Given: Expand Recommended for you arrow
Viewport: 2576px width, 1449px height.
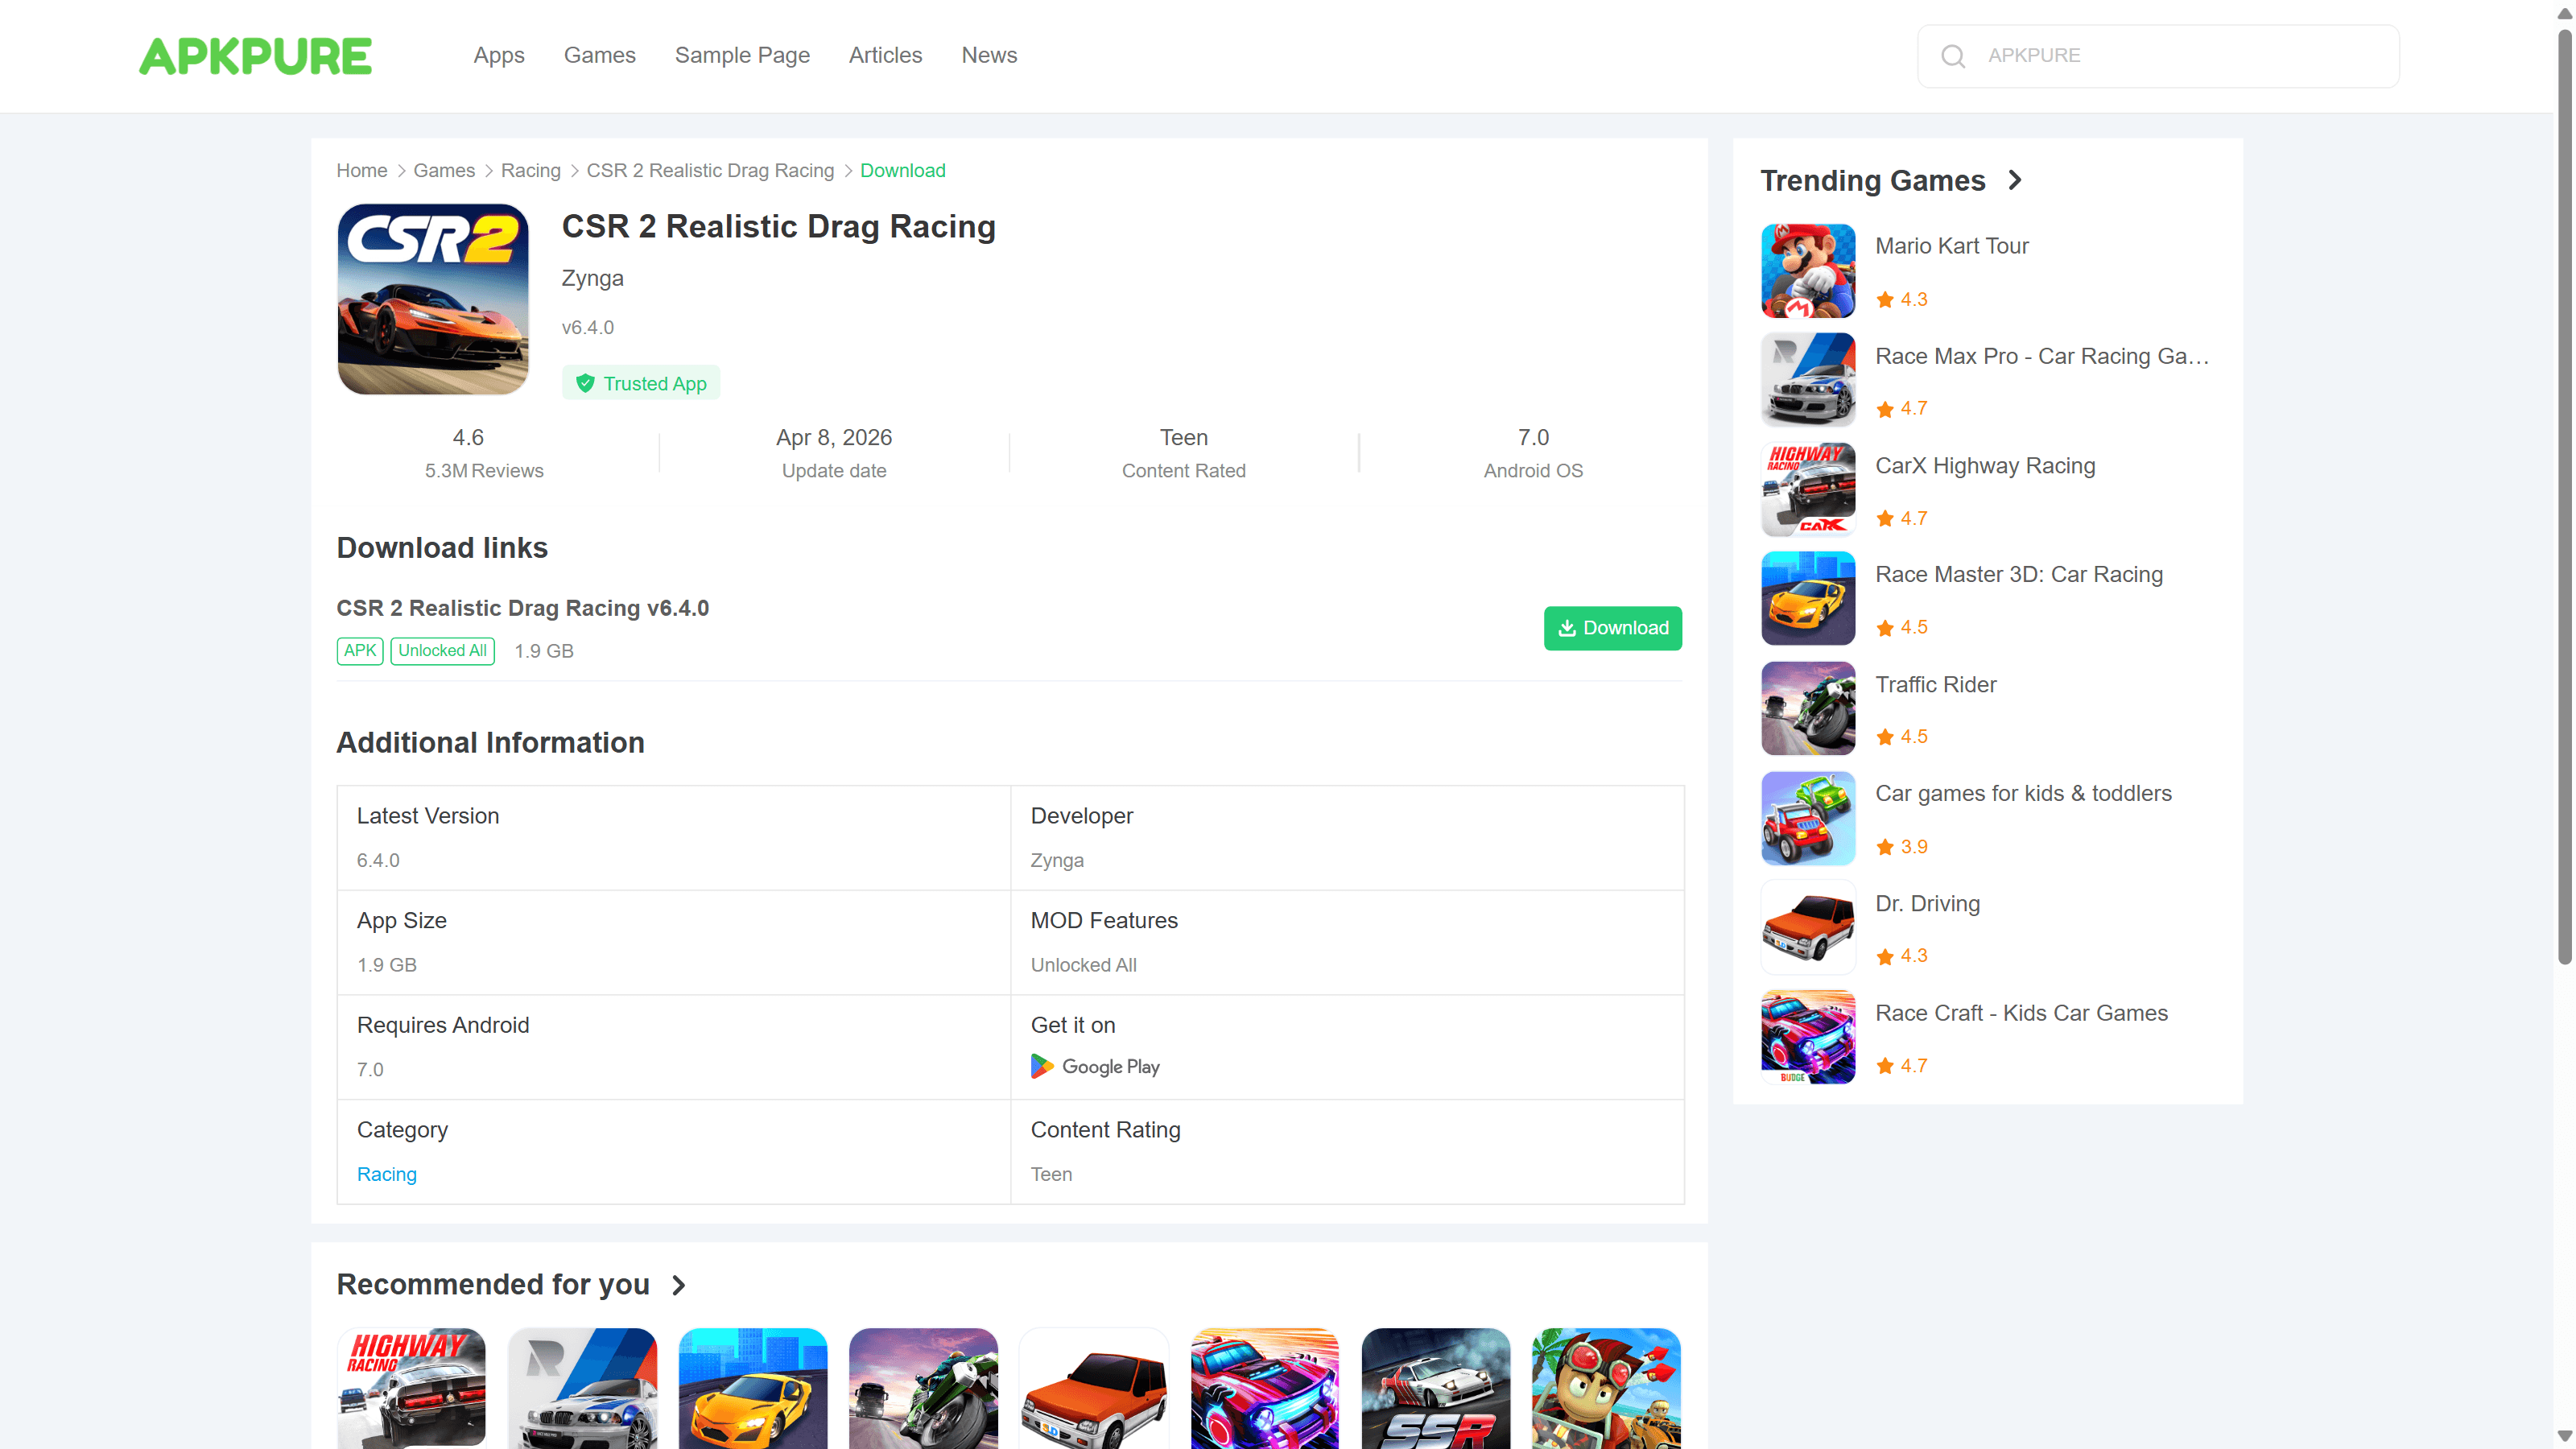Looking at the screenshot, I should (x=678, y=1285).
